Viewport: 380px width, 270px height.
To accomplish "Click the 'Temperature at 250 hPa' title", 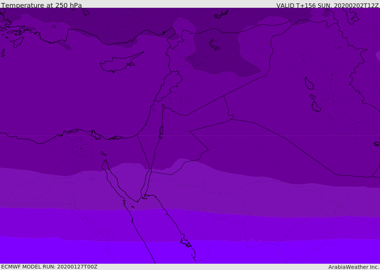I will tap(42, 5).
